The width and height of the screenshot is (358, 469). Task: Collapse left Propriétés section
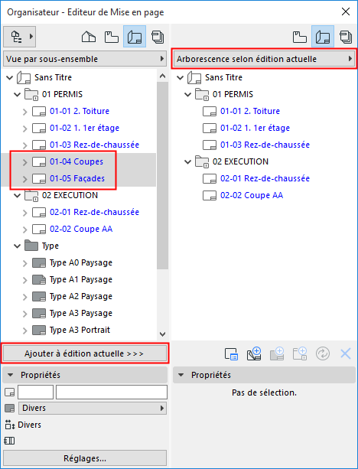click(11, 375)
